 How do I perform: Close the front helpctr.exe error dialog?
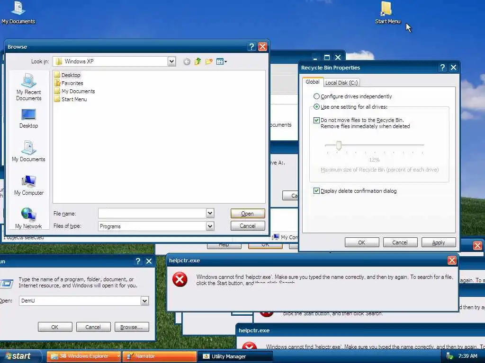(451, 260)
